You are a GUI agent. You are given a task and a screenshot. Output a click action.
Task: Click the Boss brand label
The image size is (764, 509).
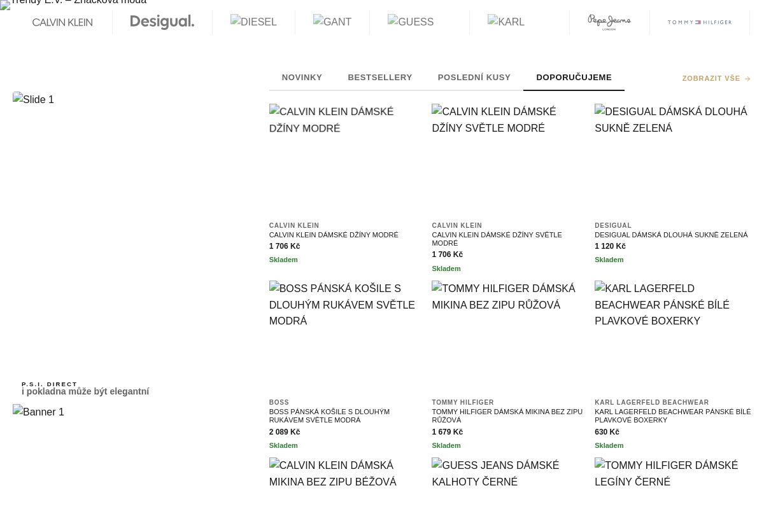(x=279, y=403)
